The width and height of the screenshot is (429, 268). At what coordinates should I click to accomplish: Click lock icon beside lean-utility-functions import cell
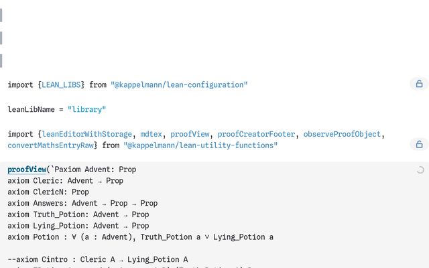coord(419,144)
